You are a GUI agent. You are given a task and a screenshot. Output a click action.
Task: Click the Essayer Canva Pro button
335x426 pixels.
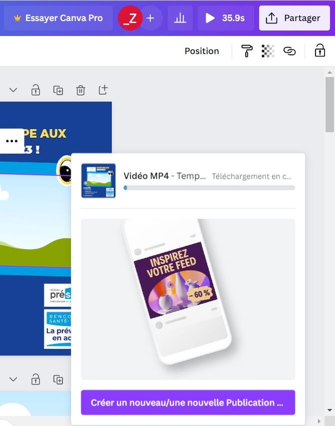(58, 19)
